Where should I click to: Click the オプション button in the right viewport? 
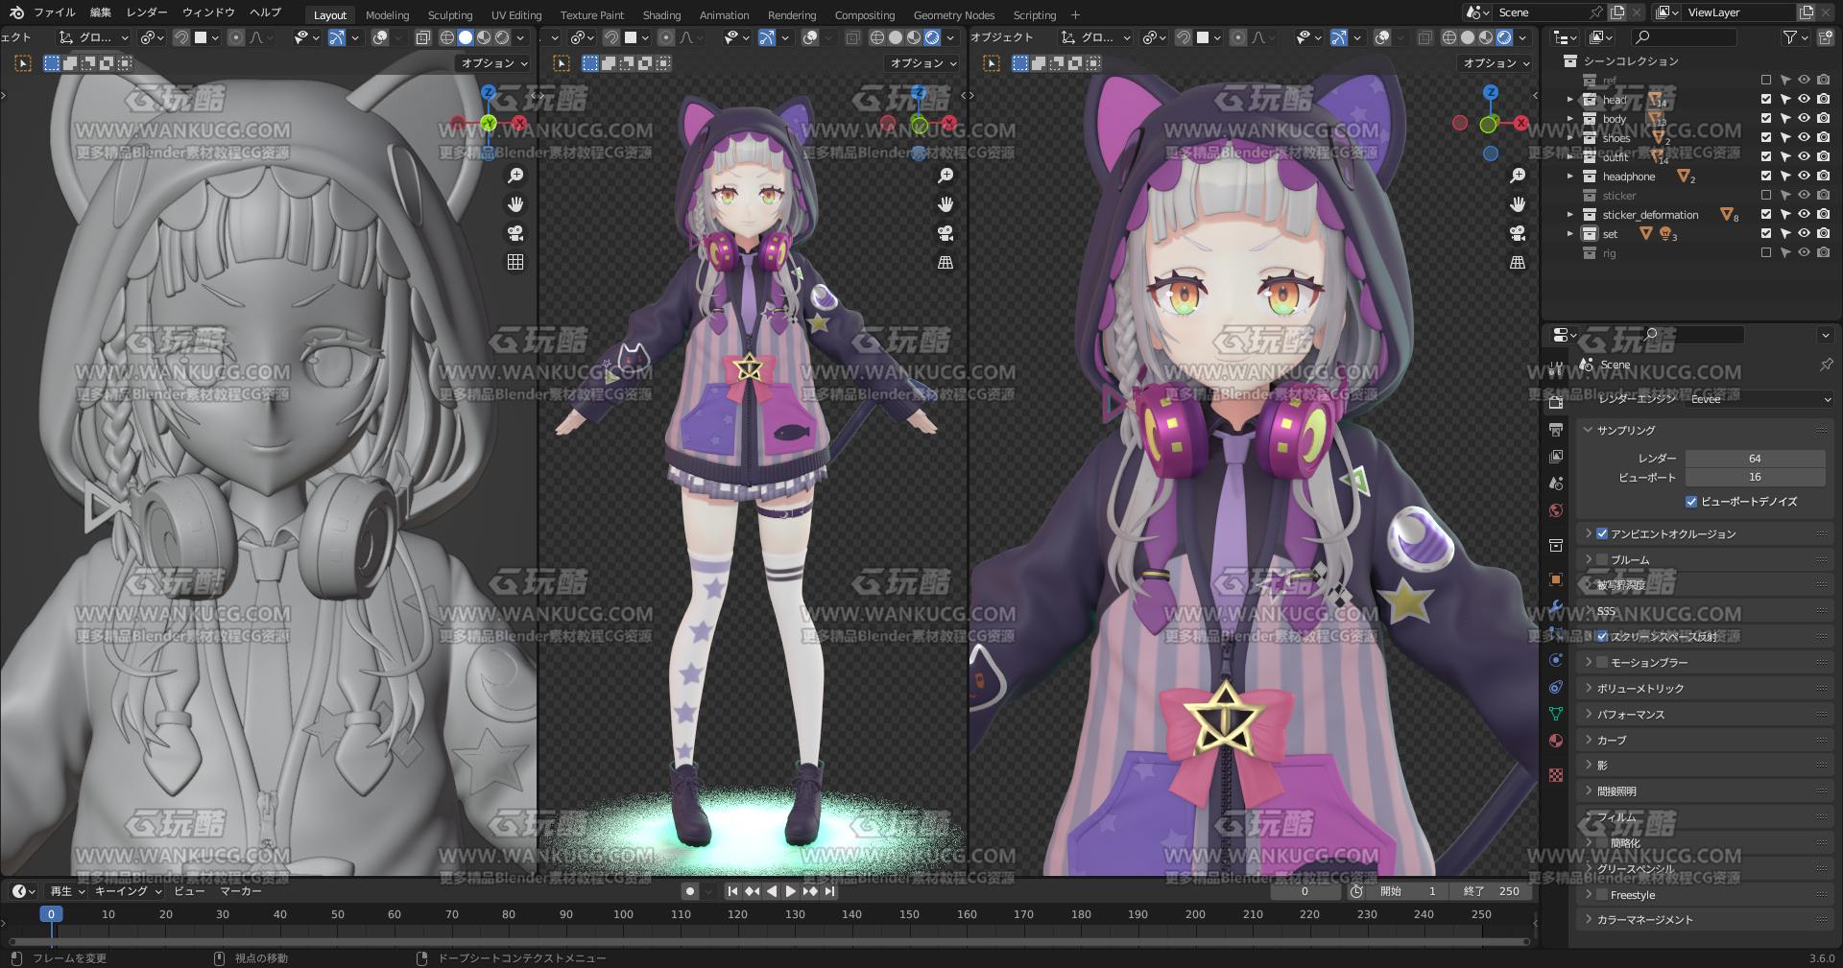[1496, 63]
